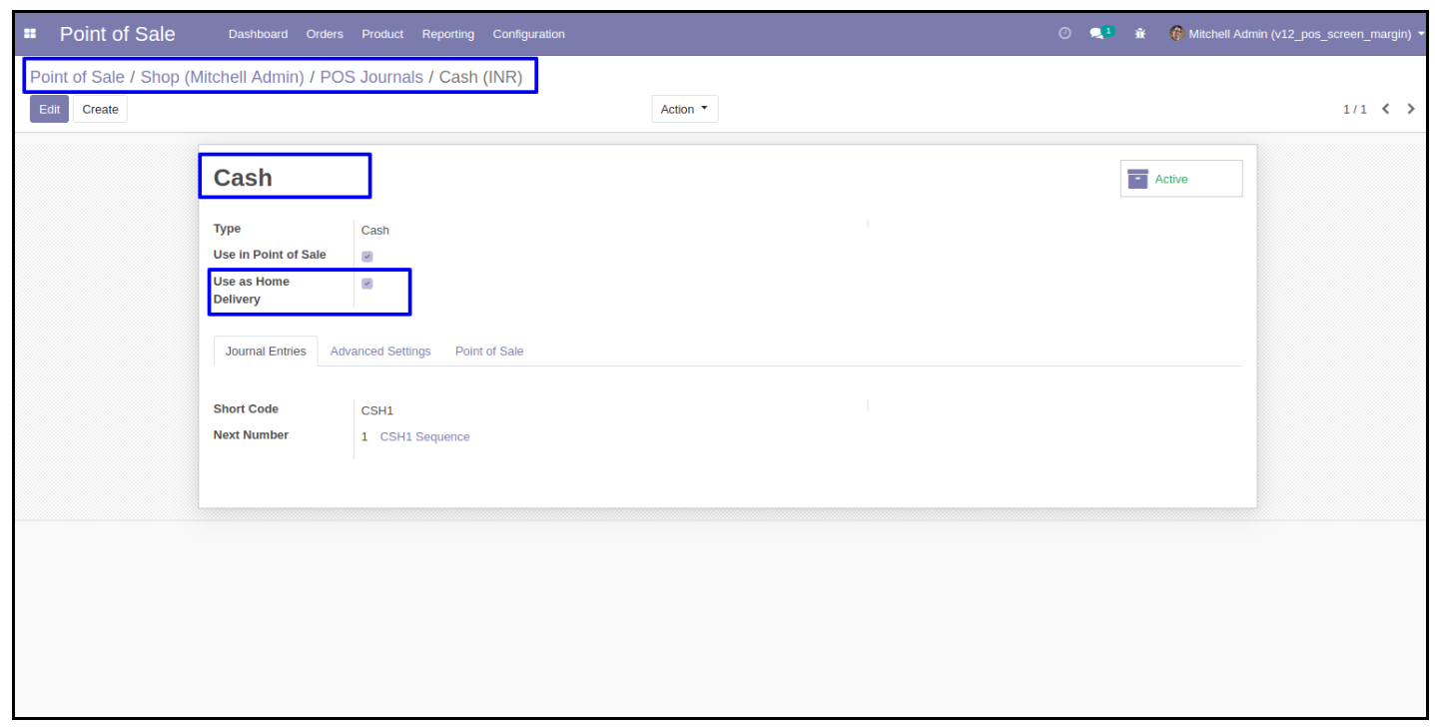Toggle Use as Home Delivery checkbox
1435x727 pixels.
click(x=367, y=284)
